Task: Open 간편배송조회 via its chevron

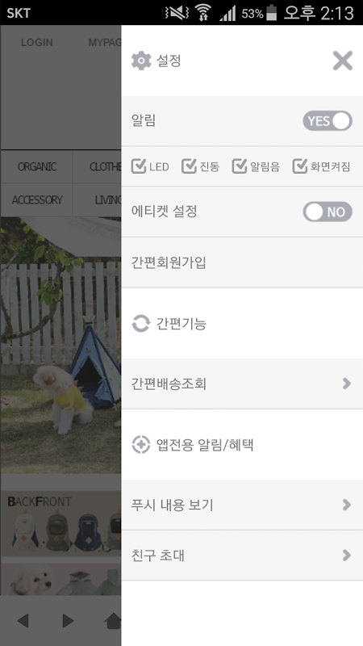Action: click(x=347, y=384)
